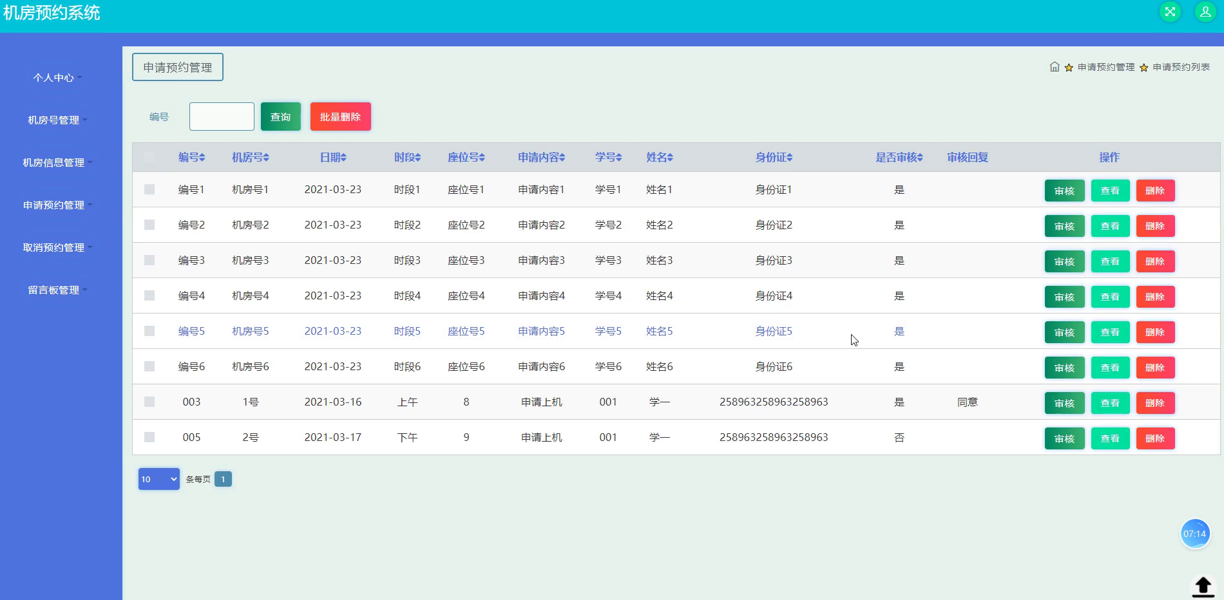Click the 身份证5 cell
Screen dimensions: 1224x600
click(x=774, y=331)
